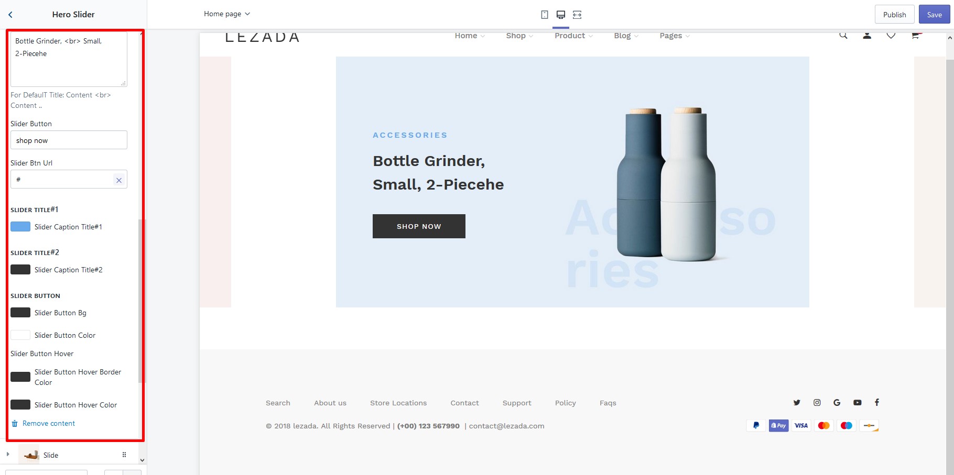
Task: Go back using the Hero Slider arrow
Action: [x=10, y=15]
